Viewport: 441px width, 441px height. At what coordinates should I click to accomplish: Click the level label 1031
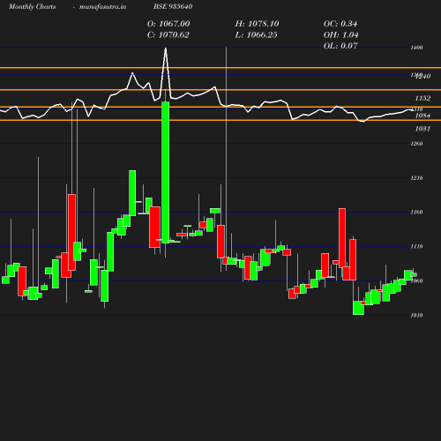422,129
